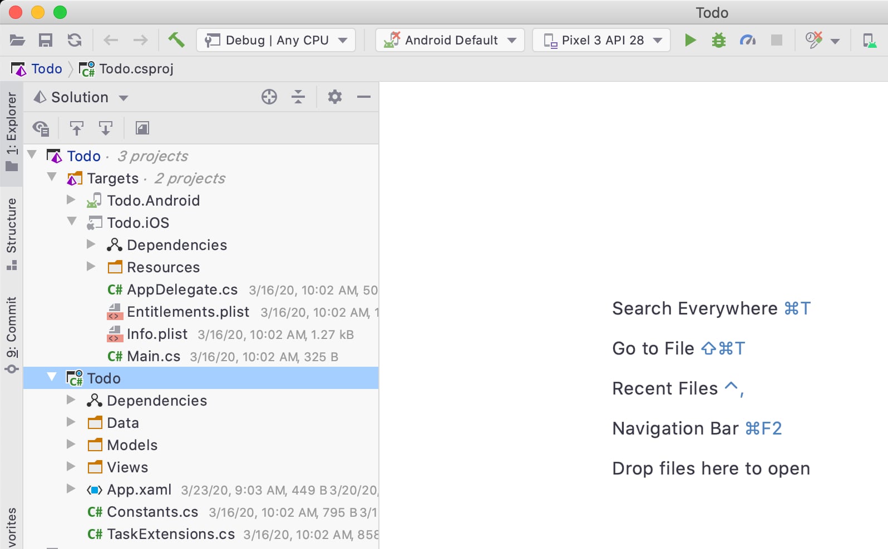Select AppDelegate.cs in the tree
Image resolution: width=888 pixels, height=549 pixels.
(x=182, y=290)
